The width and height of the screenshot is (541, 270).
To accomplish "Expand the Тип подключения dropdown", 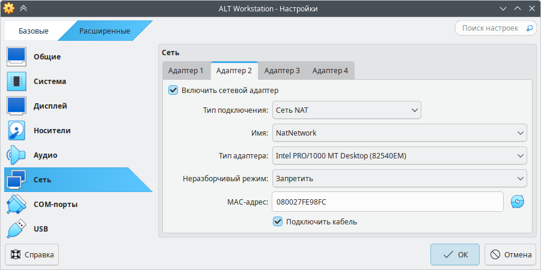I will tap(346, 110).
